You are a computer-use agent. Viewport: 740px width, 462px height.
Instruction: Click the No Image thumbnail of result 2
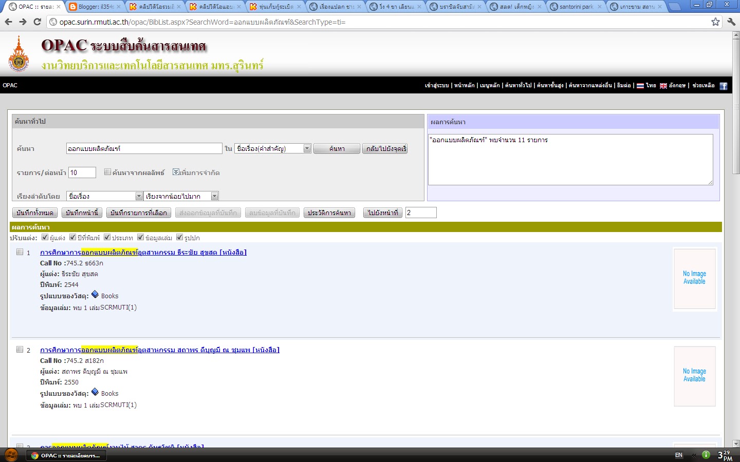pos(695,376)
